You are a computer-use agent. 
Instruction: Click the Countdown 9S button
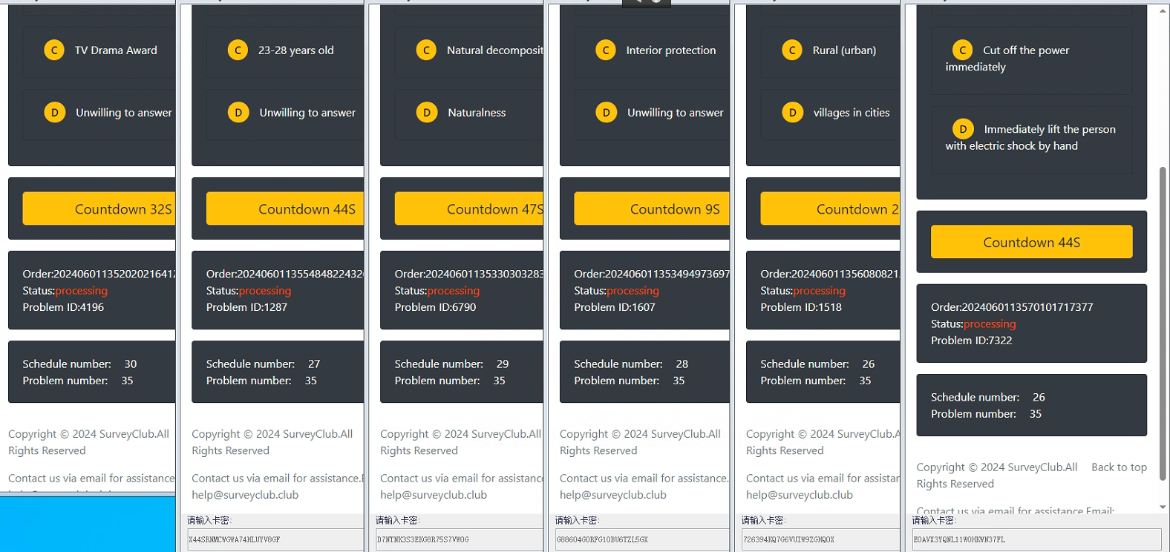coord(652,208)
